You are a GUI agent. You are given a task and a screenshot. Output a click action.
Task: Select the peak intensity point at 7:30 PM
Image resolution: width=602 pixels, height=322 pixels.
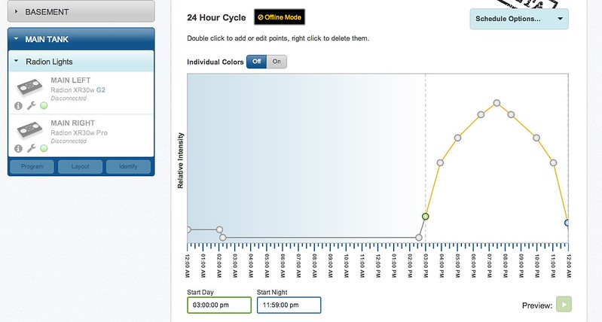coord(497,102)
